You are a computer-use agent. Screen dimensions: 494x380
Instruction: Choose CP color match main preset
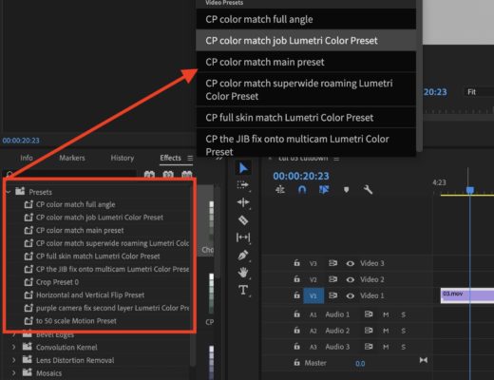306,62
